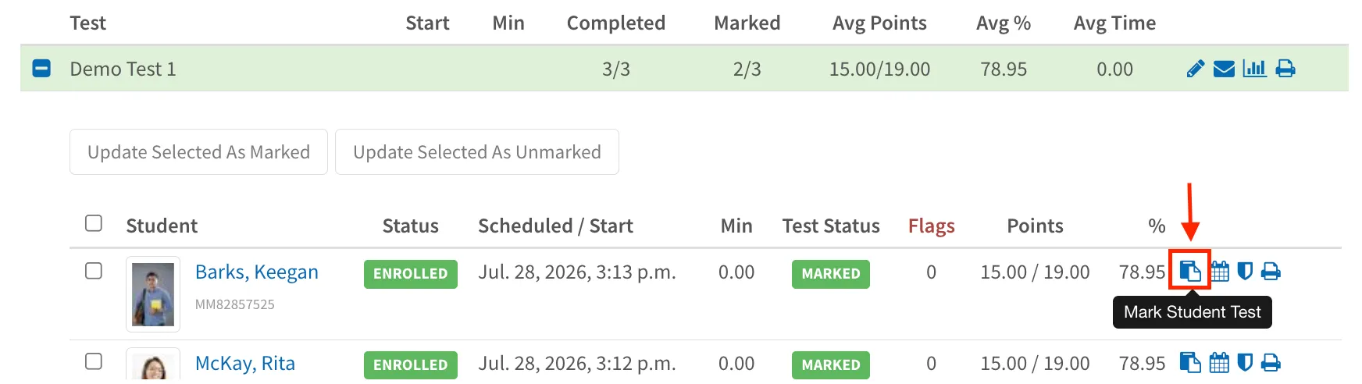This screenshot has width=1362, height=384.
Task: Open the Barks, Keegan student link
Action: tap(257, 272)
